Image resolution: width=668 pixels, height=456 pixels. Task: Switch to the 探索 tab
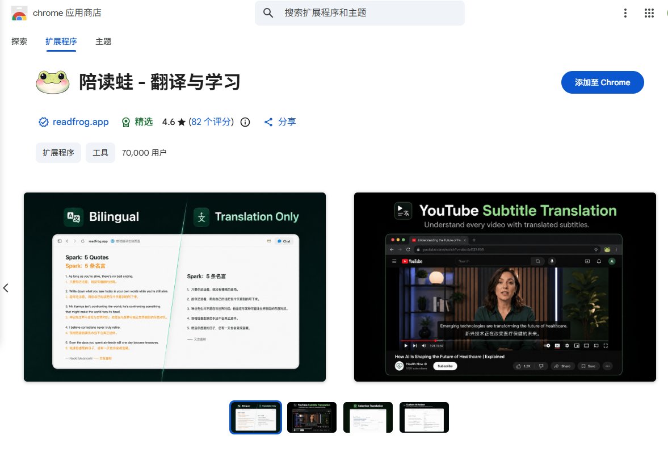[x=19, y=41]
